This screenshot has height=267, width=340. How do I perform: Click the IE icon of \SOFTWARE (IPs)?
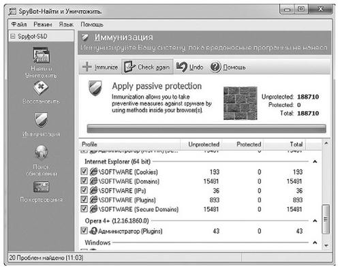click(x=93, y=190)
